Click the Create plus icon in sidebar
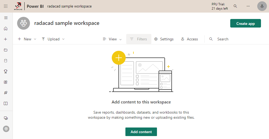Image resolution: width=269 pixels, height=139 pixels. (6, 39)
